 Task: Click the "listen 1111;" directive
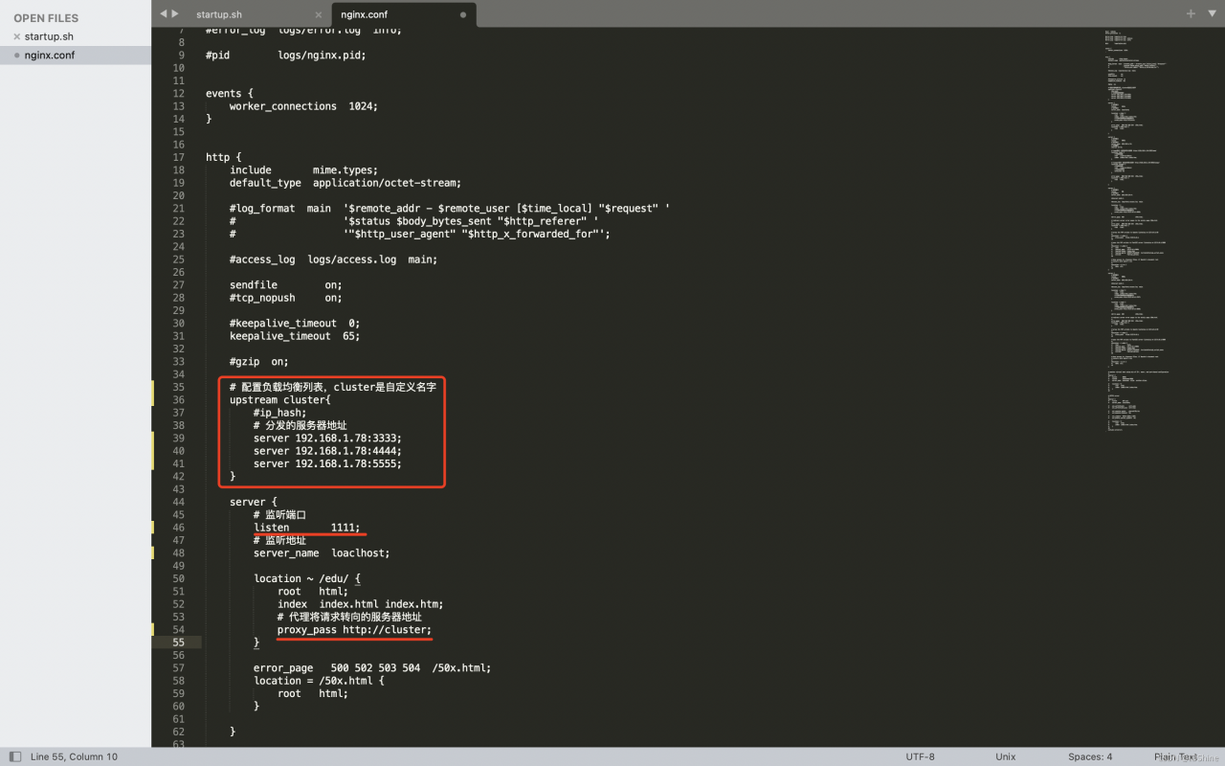coord(306,528)
